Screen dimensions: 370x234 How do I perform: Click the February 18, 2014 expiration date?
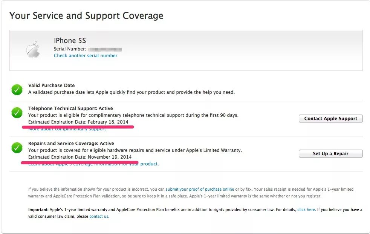[108, 122]
